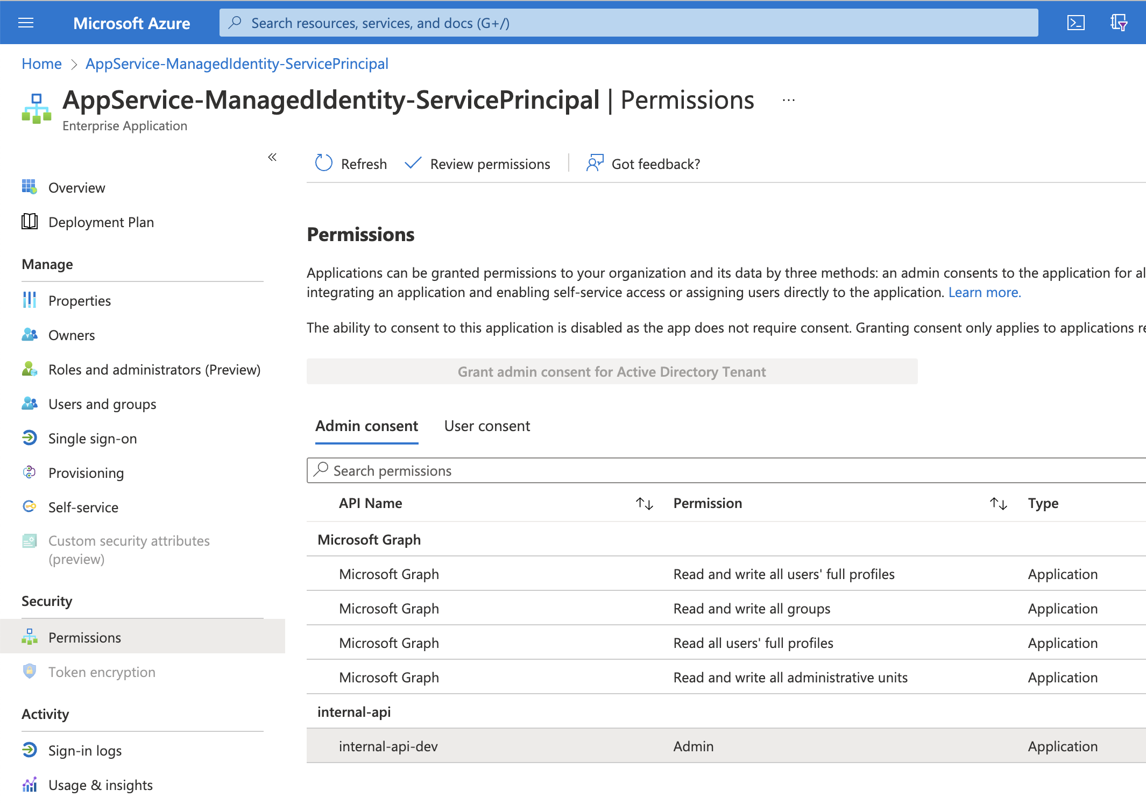Select row 'Read all users' full profiles'
1146x804 pixels.
726,643
